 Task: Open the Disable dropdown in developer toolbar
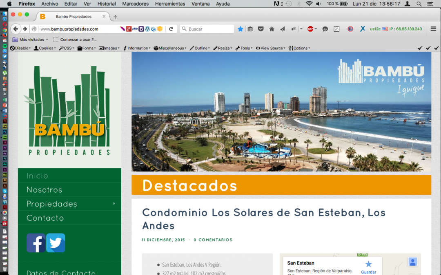pos(20,48)
